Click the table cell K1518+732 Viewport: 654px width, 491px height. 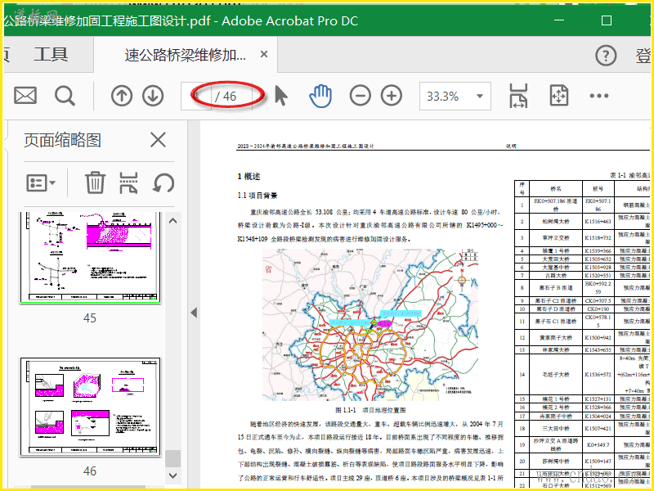(x=598, y=237)
